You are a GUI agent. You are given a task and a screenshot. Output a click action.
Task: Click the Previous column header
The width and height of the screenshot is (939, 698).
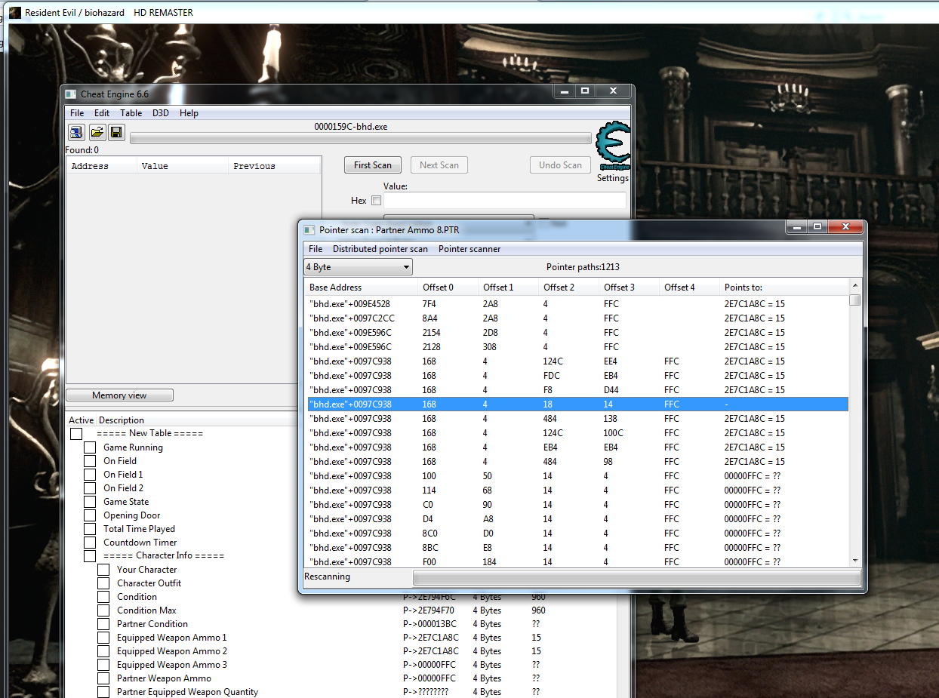275,166
